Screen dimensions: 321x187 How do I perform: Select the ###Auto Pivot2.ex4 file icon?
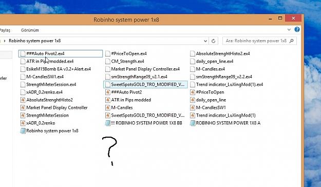pyautogui.click(x=23, y=53)
